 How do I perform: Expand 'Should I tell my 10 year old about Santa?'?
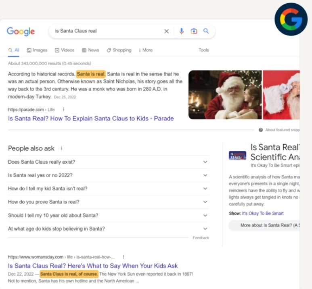point(109,216)
